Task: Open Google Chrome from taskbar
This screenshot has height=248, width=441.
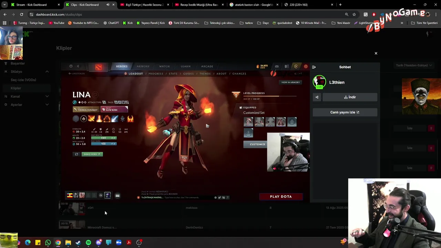Action: [x=58, y=242]
